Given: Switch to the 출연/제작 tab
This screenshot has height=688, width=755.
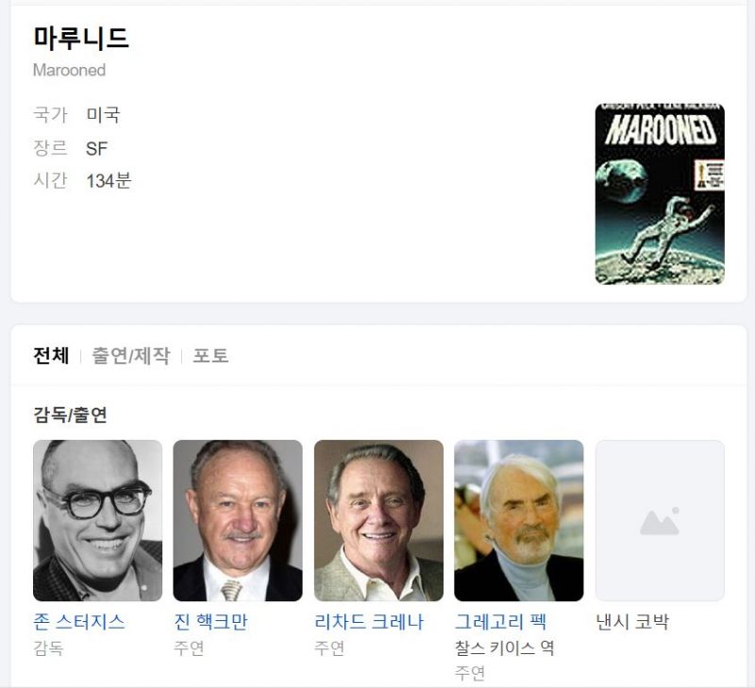Looking at the screenshot, I should pos(131,356).
